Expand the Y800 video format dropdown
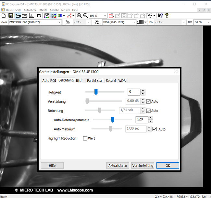Screen dimensions: 211x198 click(x=118, y=22)
